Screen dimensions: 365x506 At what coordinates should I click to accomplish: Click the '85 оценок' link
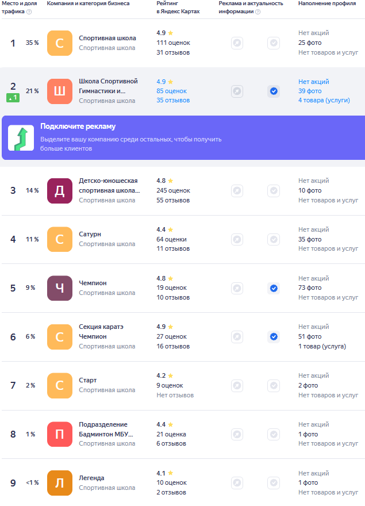click(x=172, y=91)
